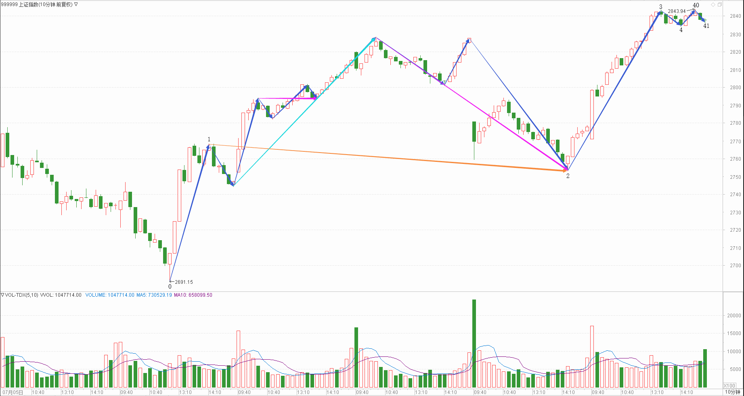Click the 2691.15 low price annotation
This screenshot has height=396, width=744.
(184, 282)
